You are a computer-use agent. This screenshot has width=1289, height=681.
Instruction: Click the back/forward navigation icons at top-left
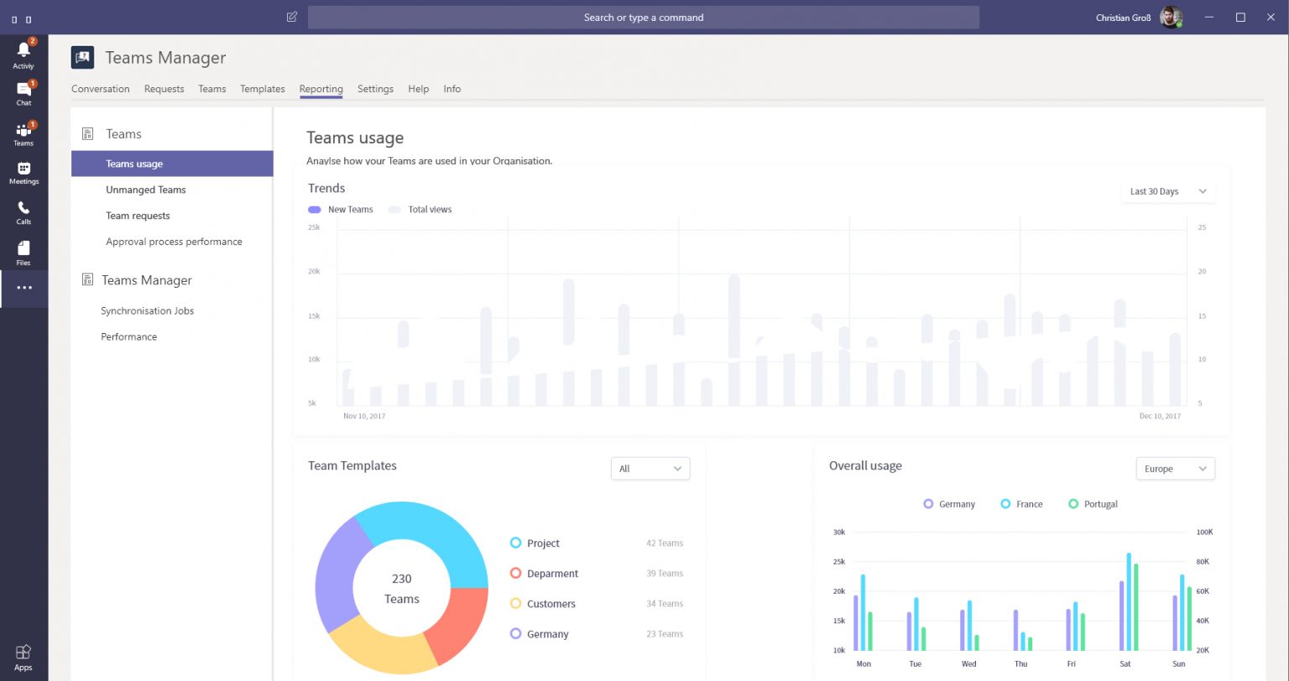(x=21, y=18)
